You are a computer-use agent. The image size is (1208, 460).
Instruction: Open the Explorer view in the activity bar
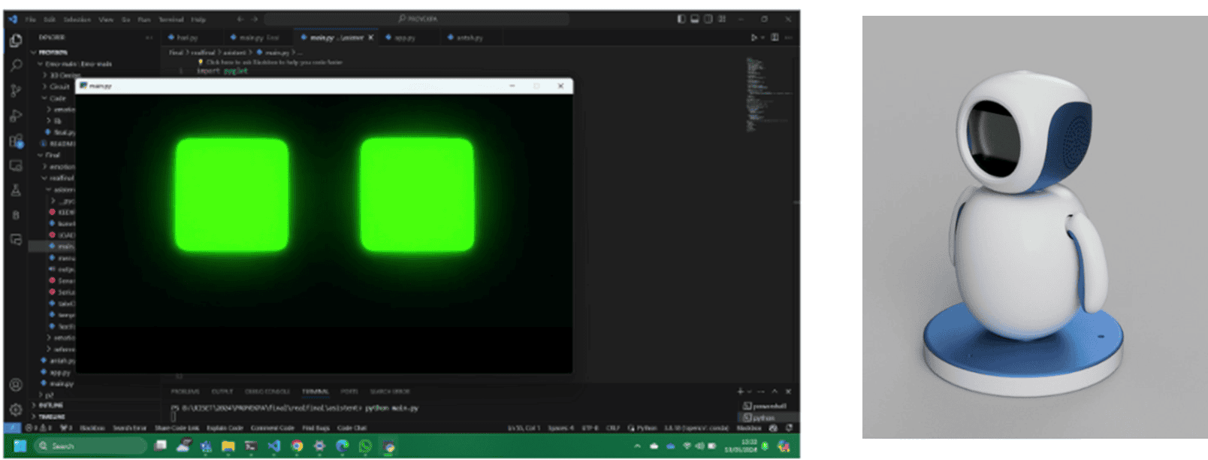[x=16, y=41]
